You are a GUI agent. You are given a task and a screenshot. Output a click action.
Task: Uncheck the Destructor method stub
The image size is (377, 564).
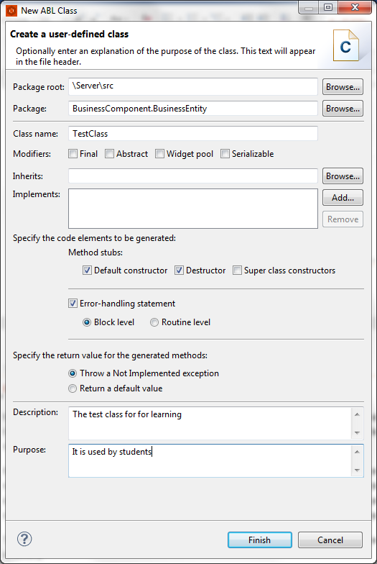pyautogui.click(x=179, y=270)
